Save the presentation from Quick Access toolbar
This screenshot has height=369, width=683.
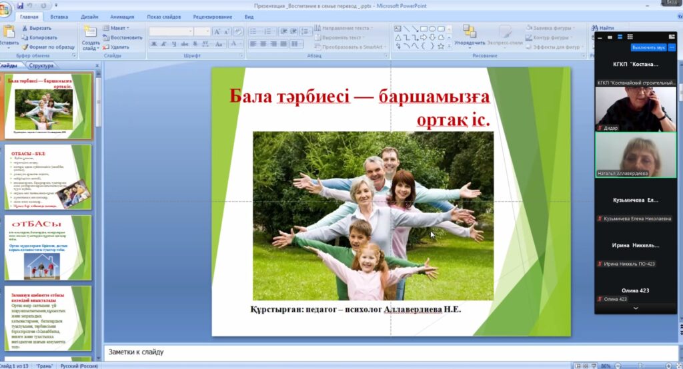point(19,5)
